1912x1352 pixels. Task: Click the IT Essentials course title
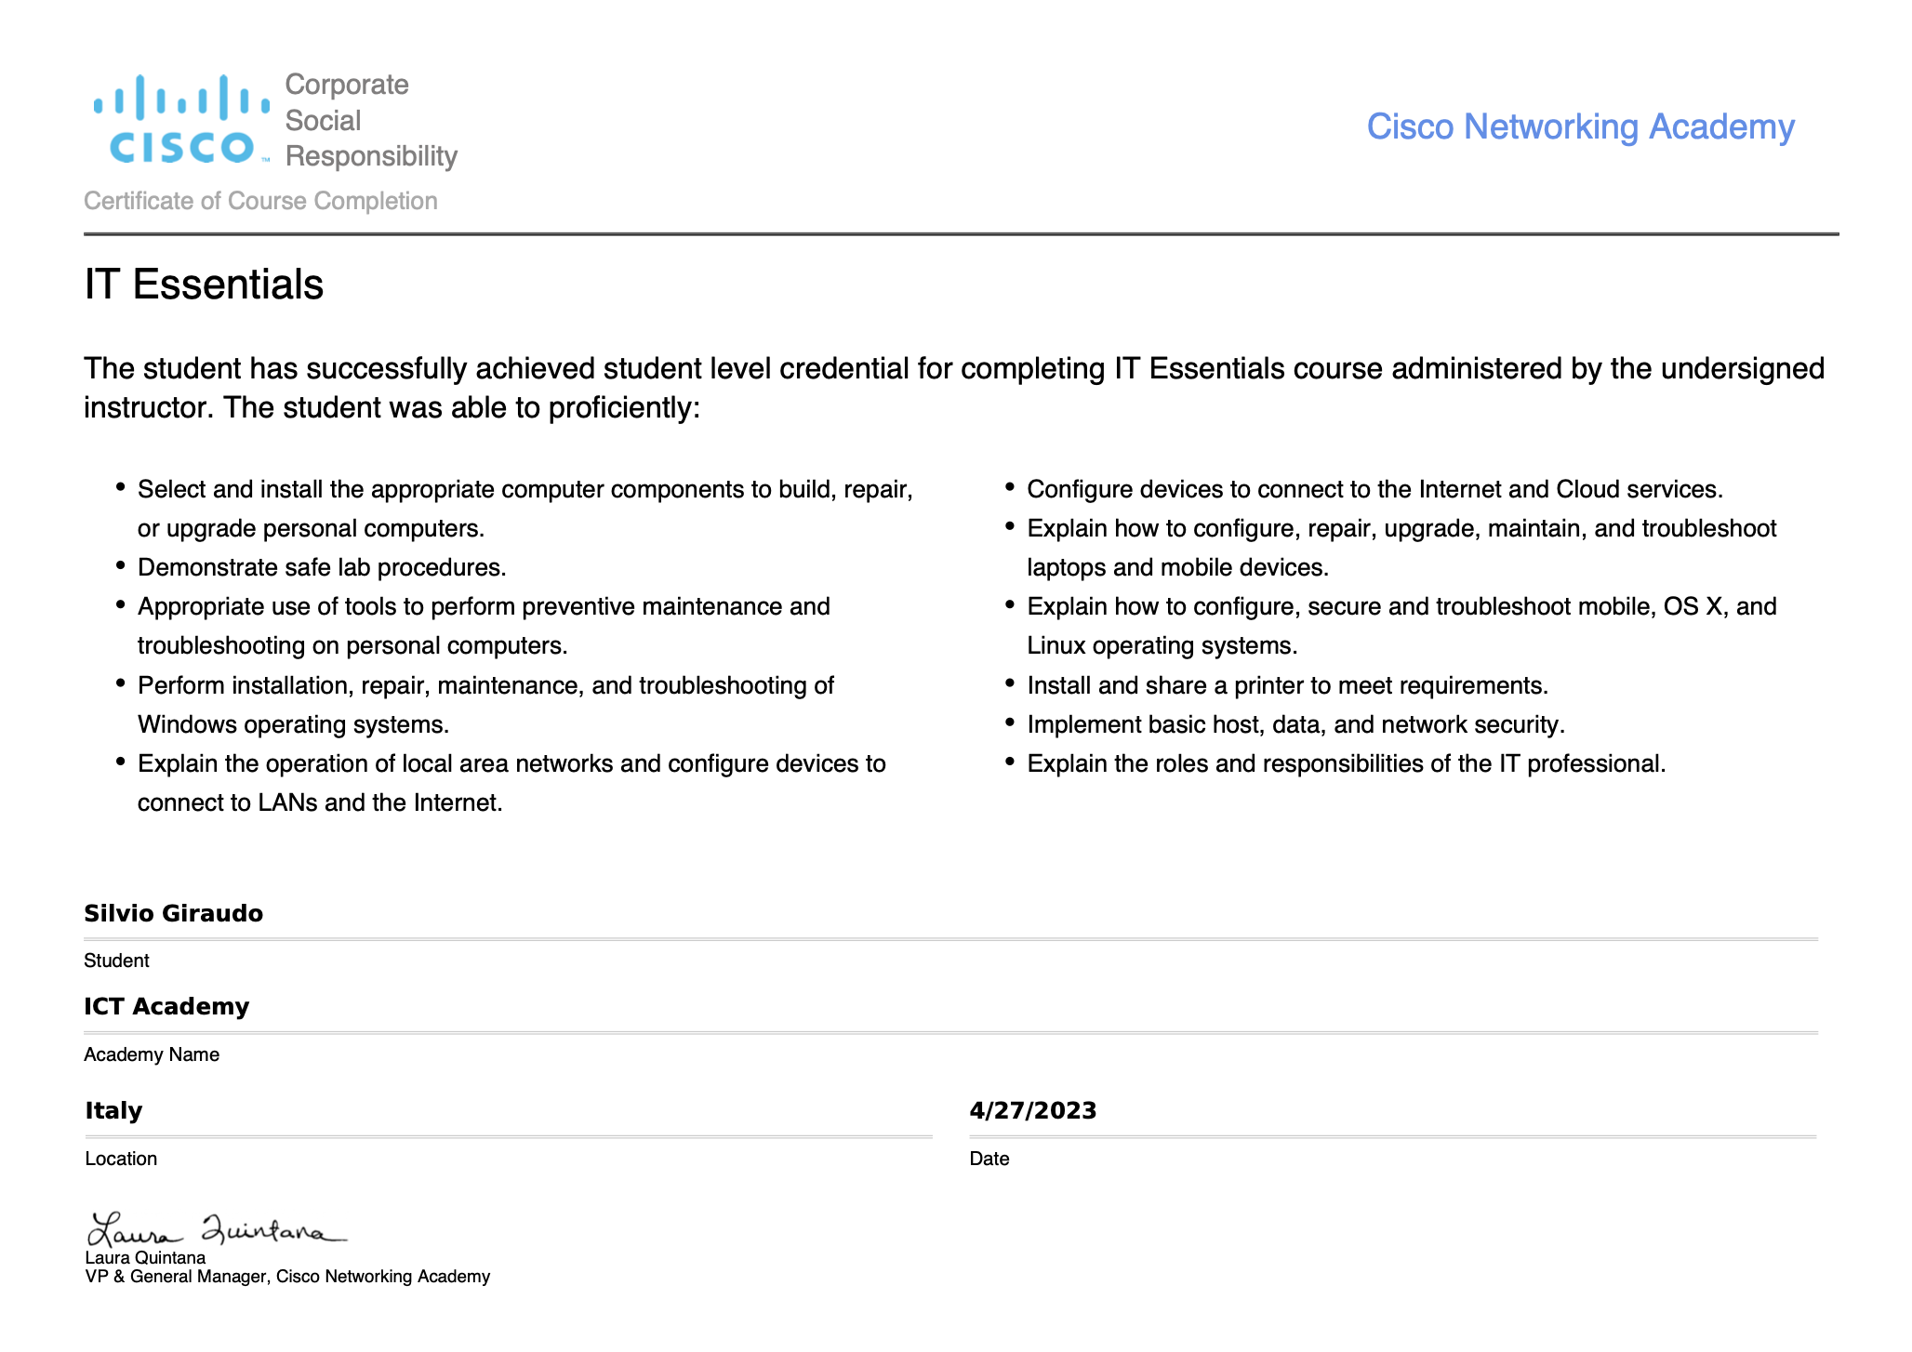pyautogui.click(x=204, y=285)
